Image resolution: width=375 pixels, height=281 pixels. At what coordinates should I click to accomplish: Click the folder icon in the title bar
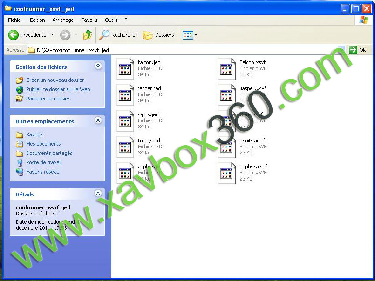(x=8, y=8)
